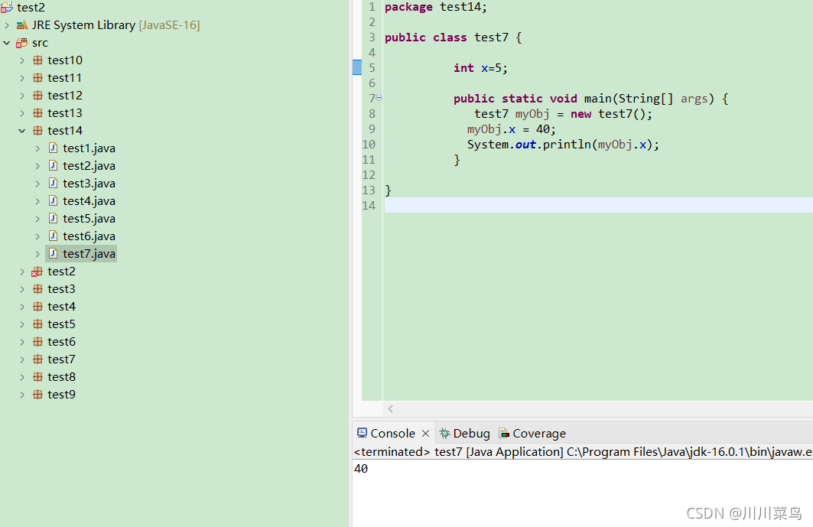Click the test5.java file icon

[53, 219]
